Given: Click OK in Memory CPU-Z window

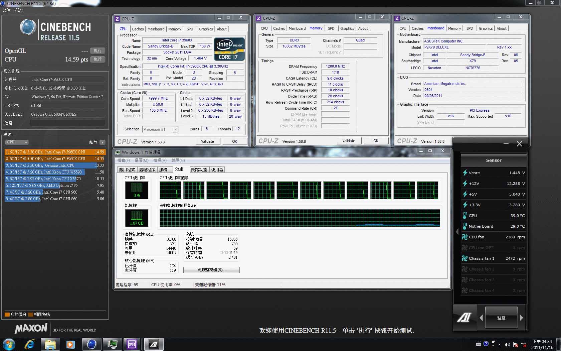Looking at the screenshot, I should (x=376, y=141).
